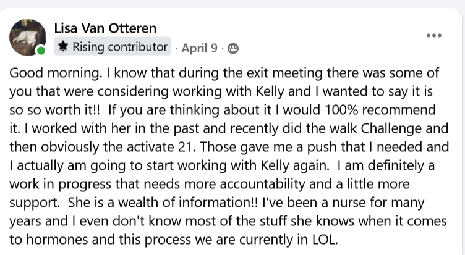Open the three-dot post options menu
The height and width of the screenshot is (255, 465).
coord(434,35)
